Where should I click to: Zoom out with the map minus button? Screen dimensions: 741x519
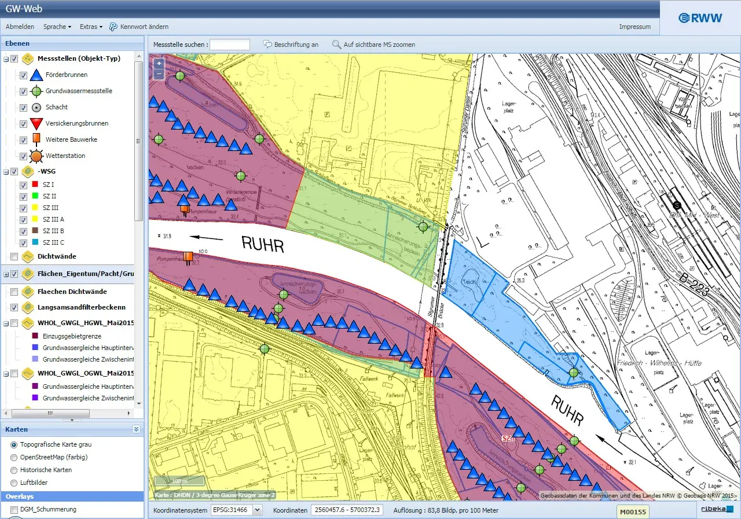(x=159, y=73)
